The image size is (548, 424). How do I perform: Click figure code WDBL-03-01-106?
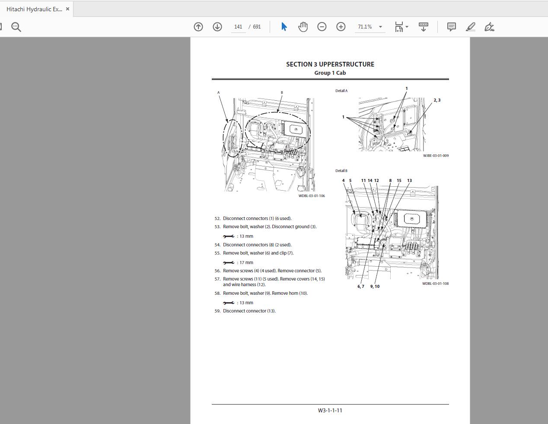point(312,196)
